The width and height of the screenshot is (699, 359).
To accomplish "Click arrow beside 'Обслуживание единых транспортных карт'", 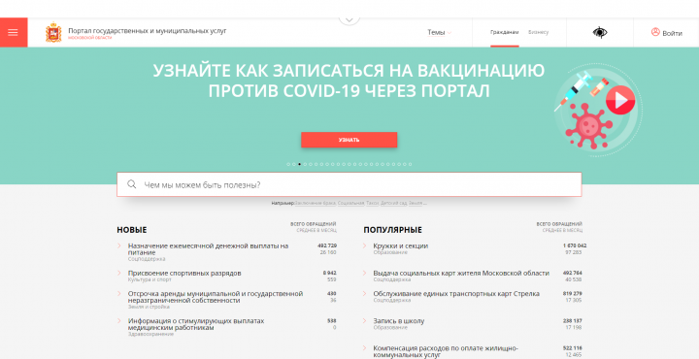I will coord(365,293).
